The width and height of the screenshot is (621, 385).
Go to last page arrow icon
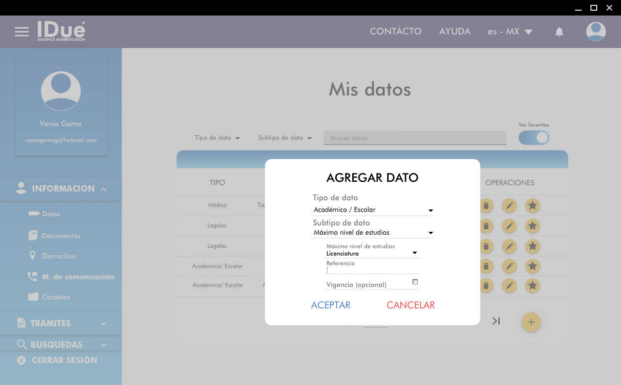coord(496,321)
